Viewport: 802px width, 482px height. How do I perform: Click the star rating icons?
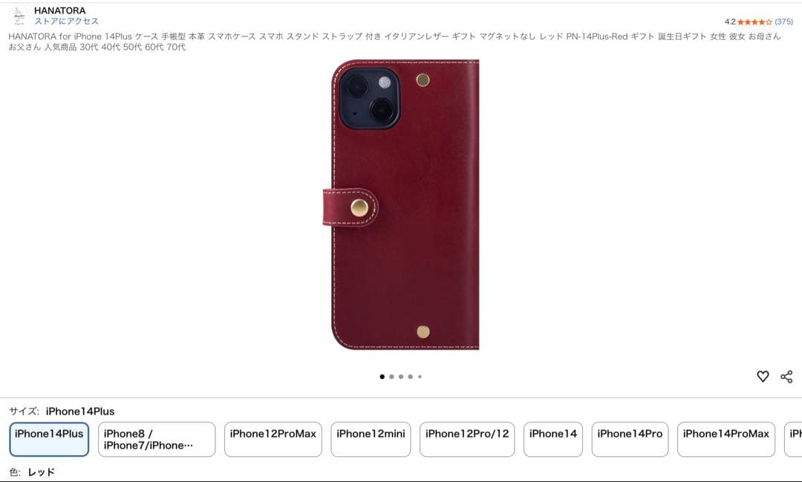(754, 22)
